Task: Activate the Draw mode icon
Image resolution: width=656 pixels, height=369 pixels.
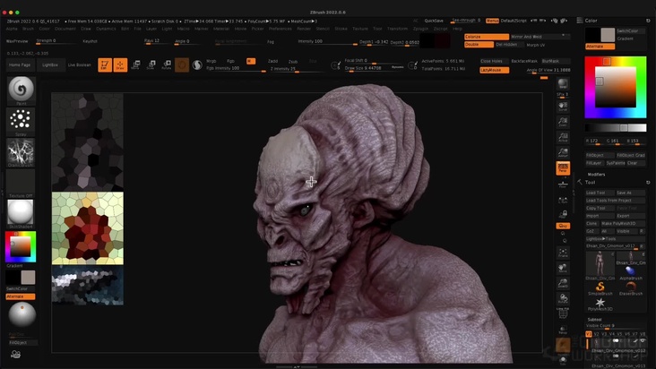Action: (x=120, y=64)
